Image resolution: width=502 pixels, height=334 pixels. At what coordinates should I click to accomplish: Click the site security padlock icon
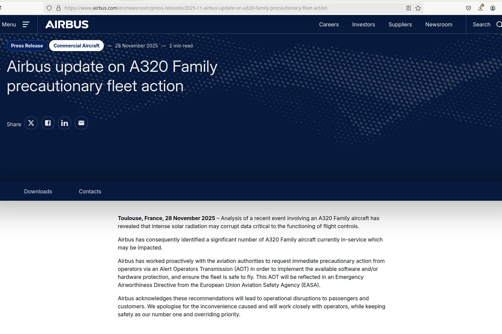pyautogui.click(x=59, y=8)
